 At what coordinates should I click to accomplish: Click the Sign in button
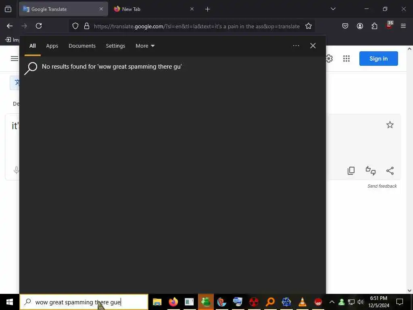coord(378,59)
